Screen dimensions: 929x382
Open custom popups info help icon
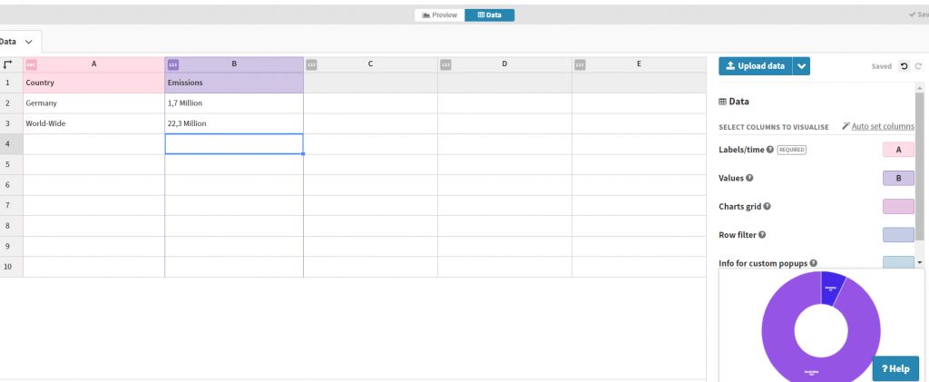point(814,263)
